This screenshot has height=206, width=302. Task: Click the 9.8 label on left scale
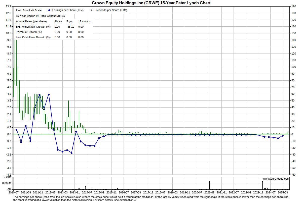click(x=10, y=40)
